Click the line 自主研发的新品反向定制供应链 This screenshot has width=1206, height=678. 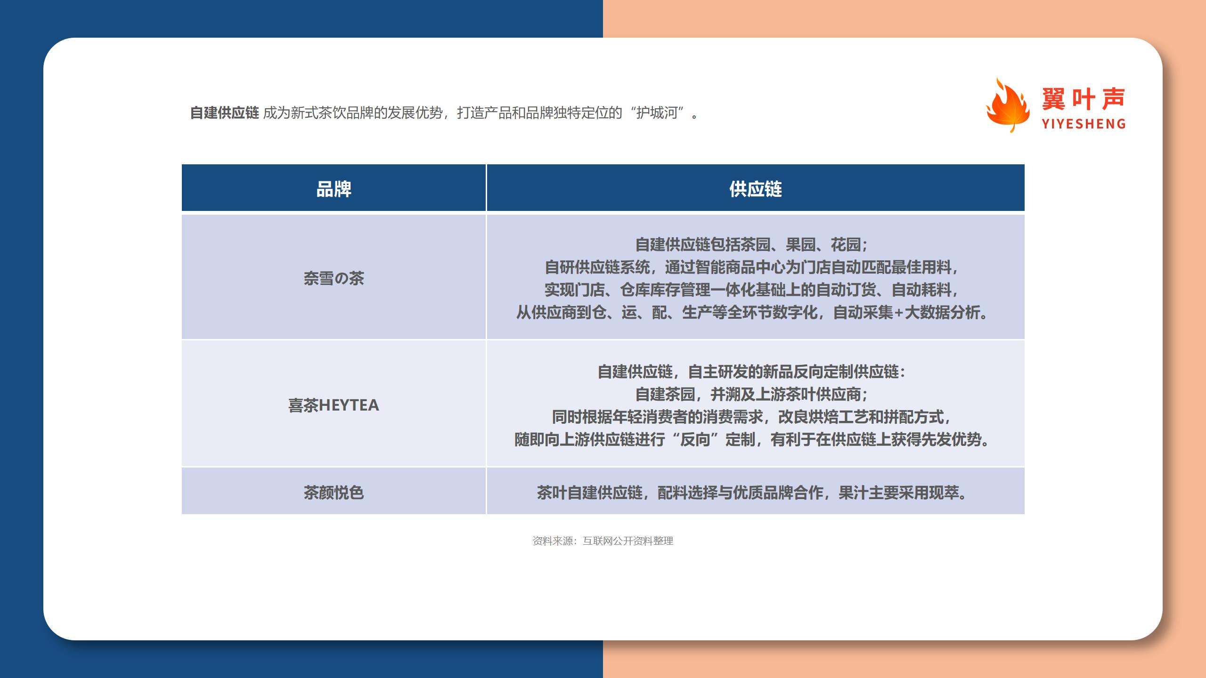[x=752, y=371]
